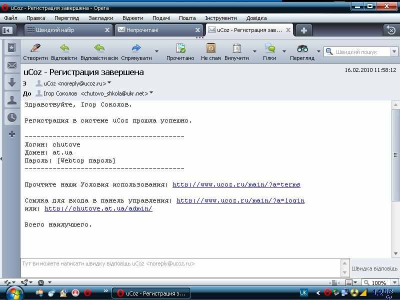Click the message scrollbar down arrow
This screenshot has height=300, width=400.
tap(395, 253)
